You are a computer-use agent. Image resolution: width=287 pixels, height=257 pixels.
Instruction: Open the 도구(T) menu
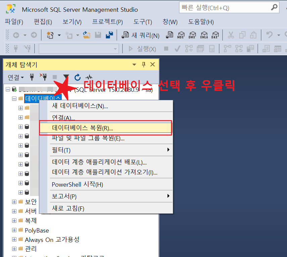point(143,22)
